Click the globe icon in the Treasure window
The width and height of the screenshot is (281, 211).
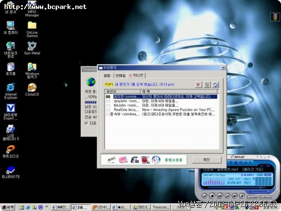pyautogui.click(x=91, y=82)
